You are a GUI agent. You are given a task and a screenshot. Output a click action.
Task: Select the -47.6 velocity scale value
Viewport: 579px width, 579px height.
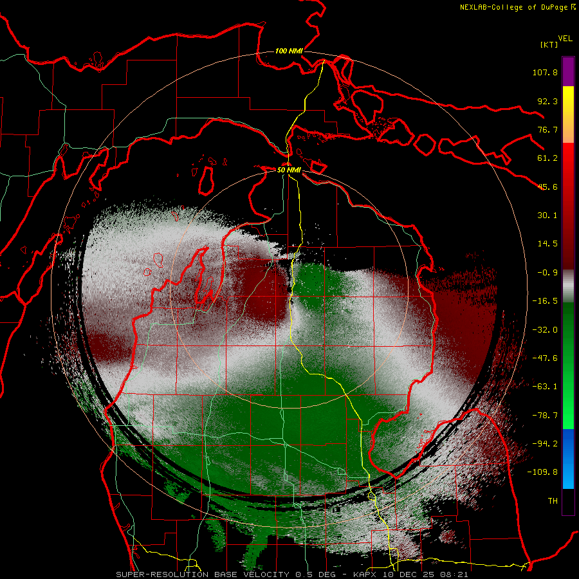545,358
